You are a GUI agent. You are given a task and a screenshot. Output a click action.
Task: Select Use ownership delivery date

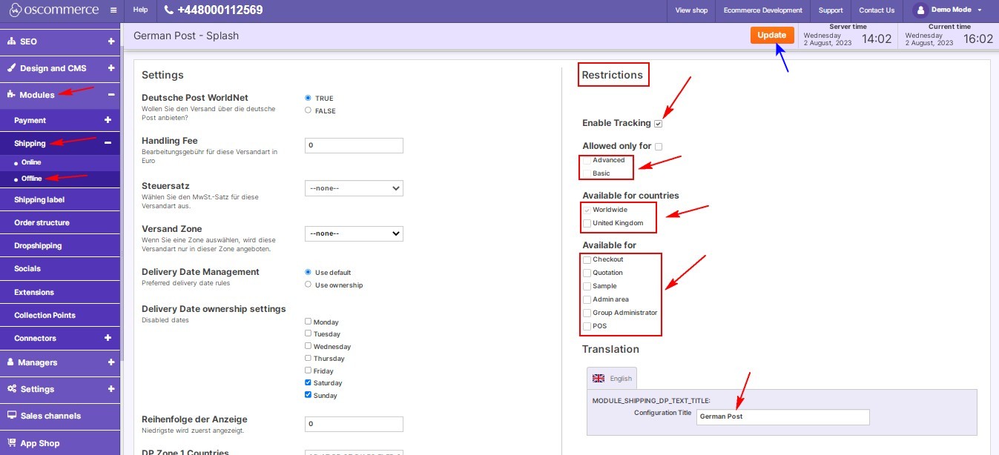pyautogui.click(x=308, y=285)
